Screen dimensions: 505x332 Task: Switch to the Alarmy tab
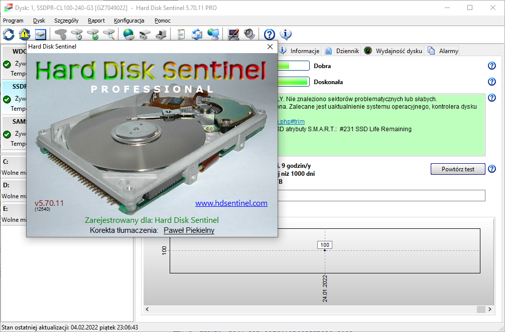pyautogui.click(x=443, y=51)
